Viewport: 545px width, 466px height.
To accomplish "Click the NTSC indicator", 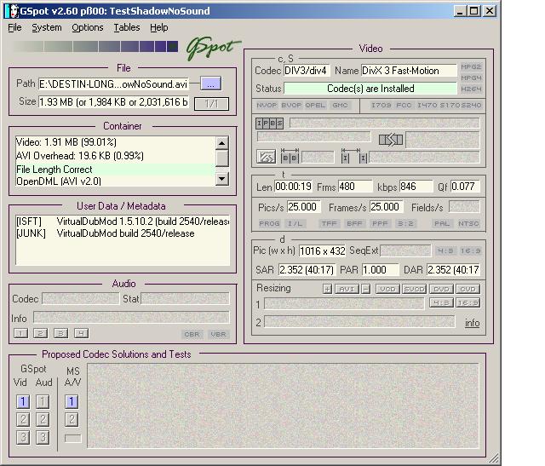I will tap(468, 223).
